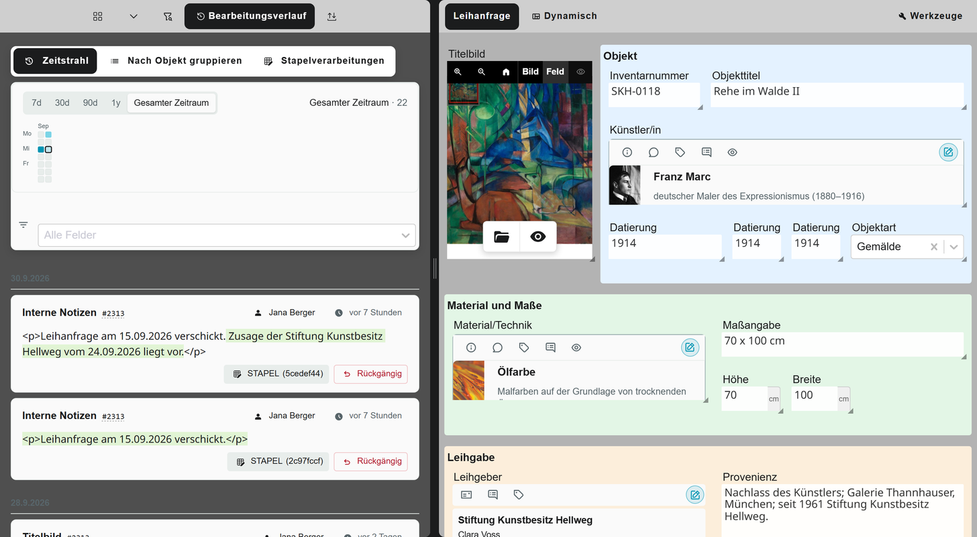The image size is (977, 537).
Task: Switch Titelbild viewer to Feld mode
Action: 555,72
